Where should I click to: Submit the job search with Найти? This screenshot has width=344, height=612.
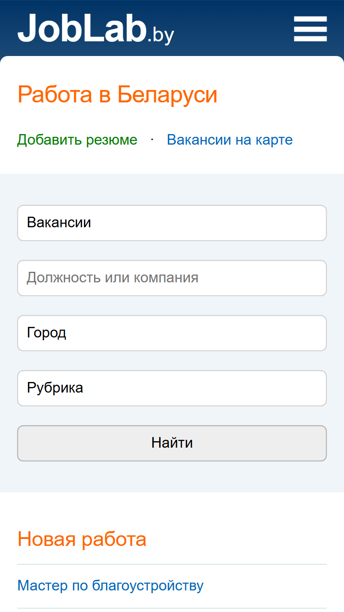172,443
